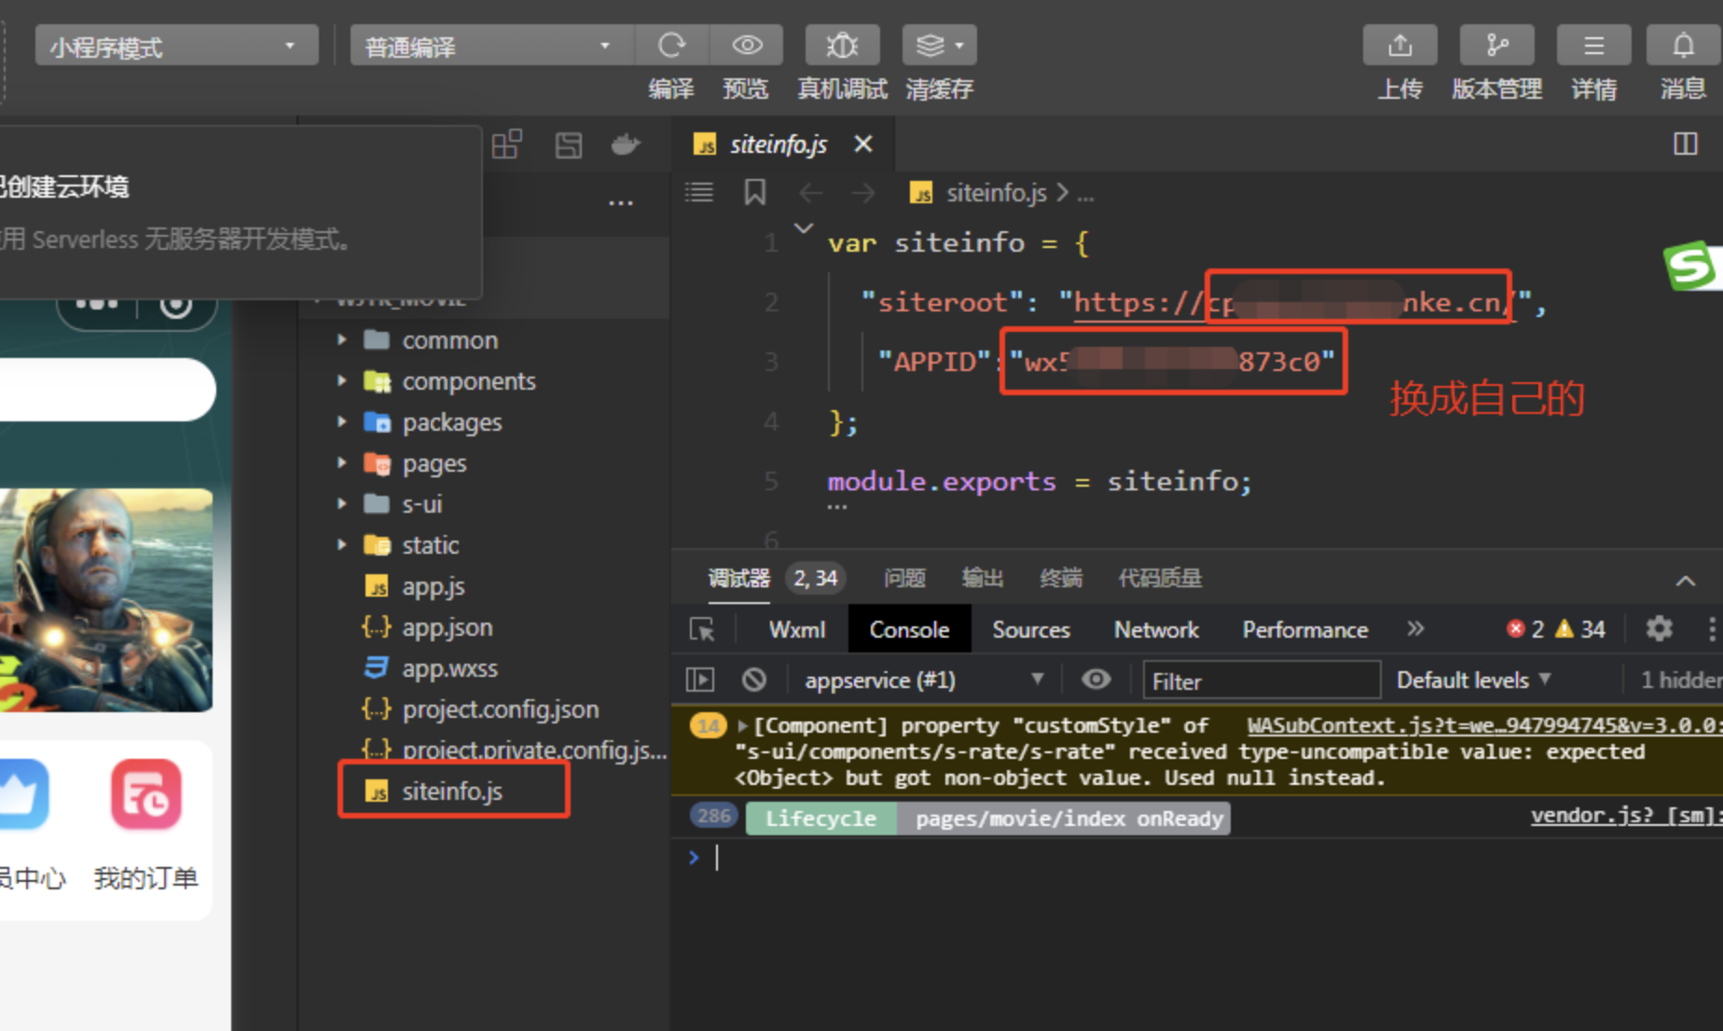Open console settings gear icon

tap(1659, 629)
